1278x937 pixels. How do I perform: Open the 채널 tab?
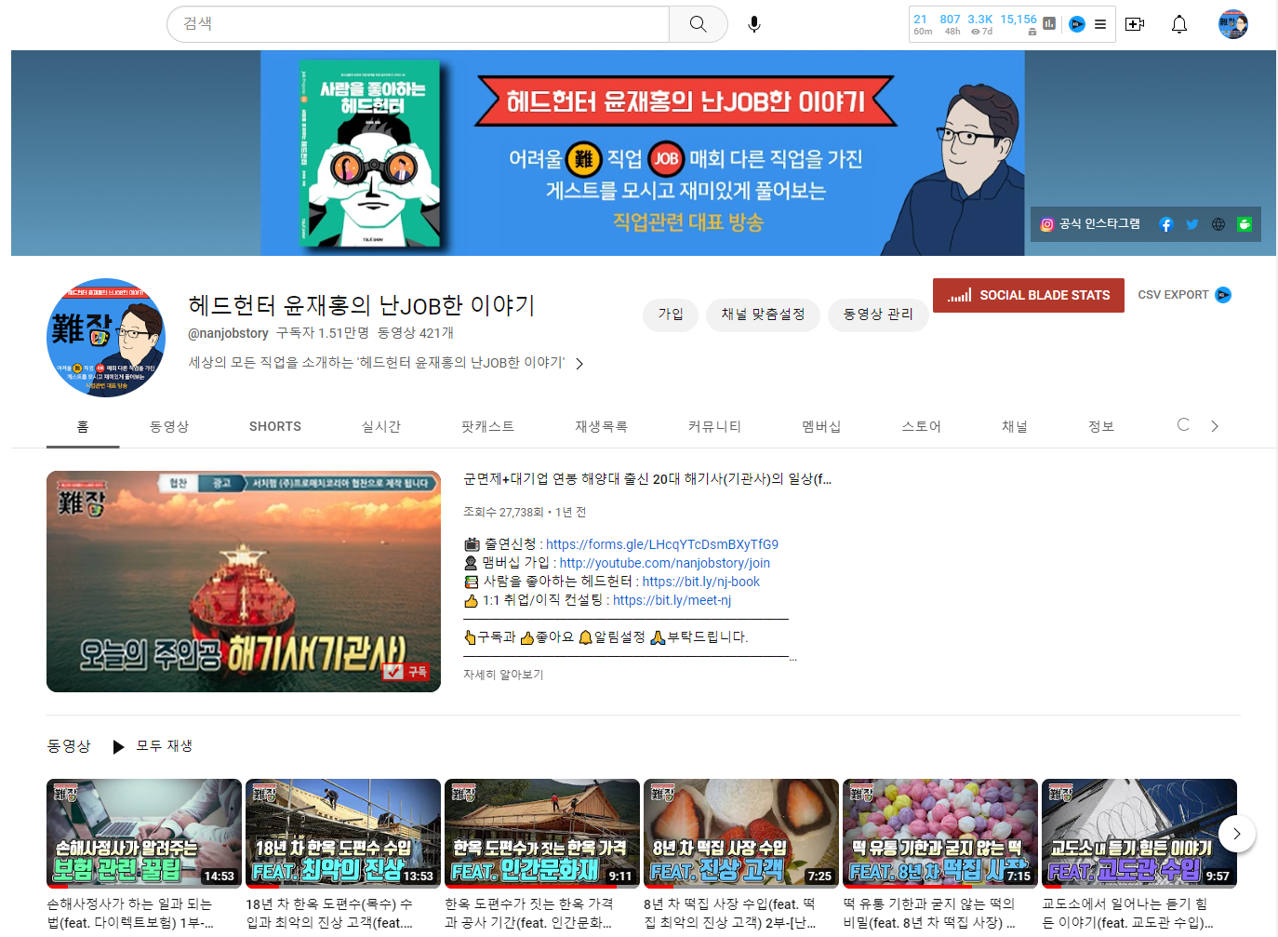(x=1015, y=426)
